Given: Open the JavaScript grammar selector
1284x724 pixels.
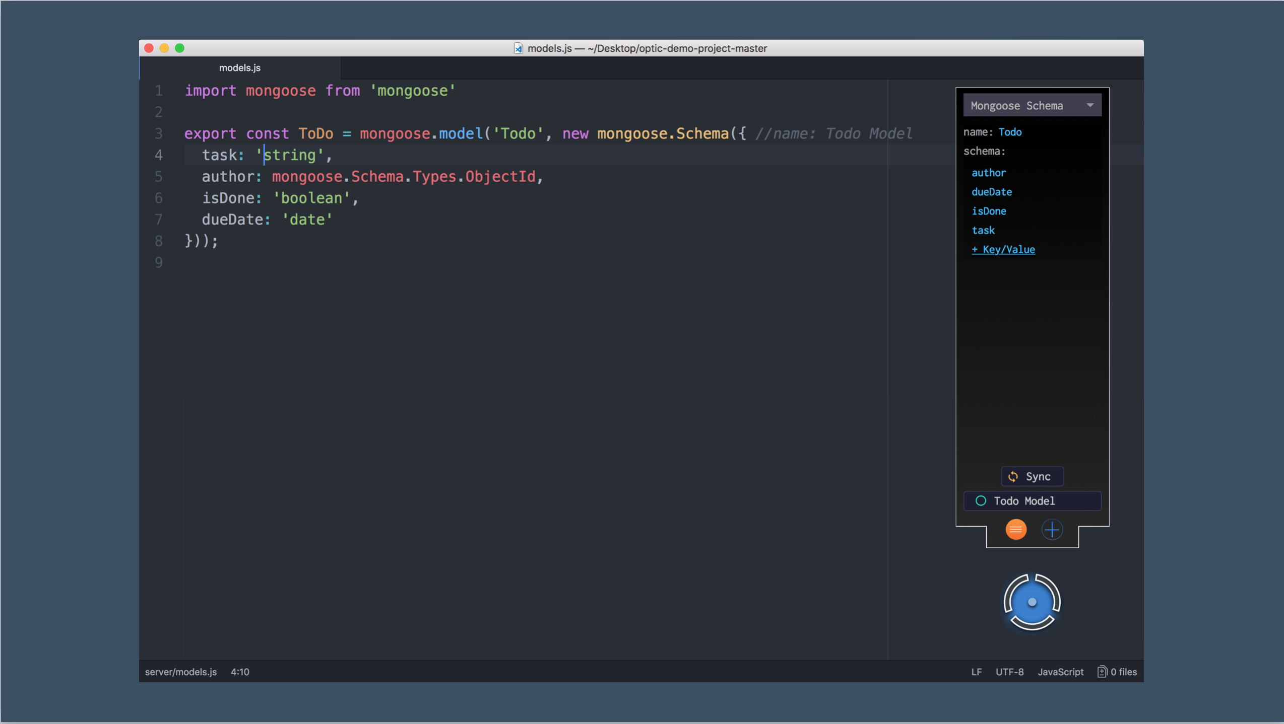Looking at the screenshot, I should [1060, 672].
